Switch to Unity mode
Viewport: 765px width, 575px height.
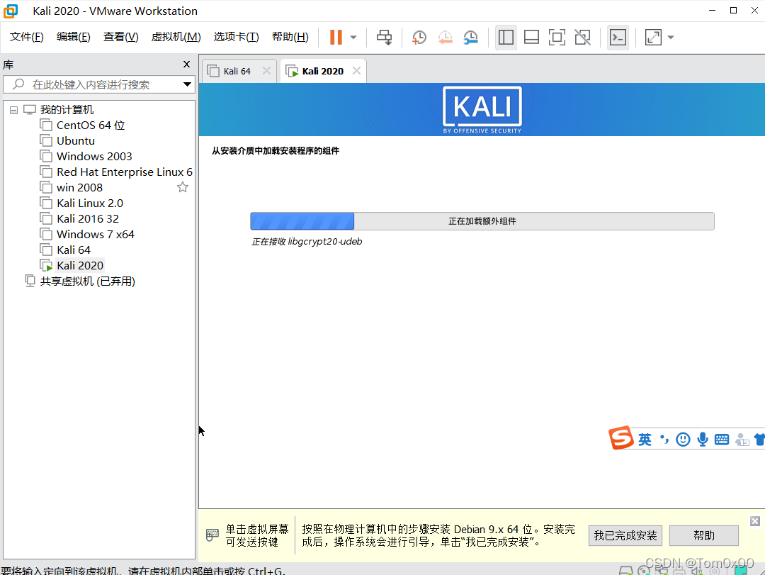pyautogui.click(x=582, y=37)
